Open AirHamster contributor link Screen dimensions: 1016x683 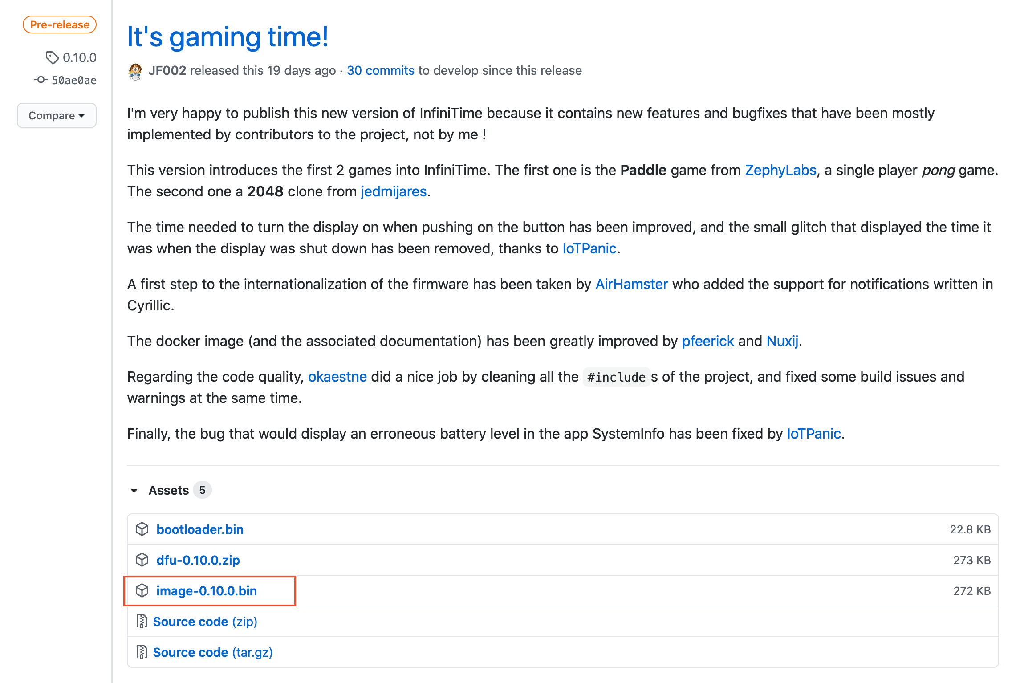[631, 284]
